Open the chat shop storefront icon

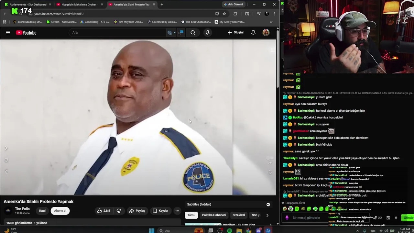[x=388, y=218]
